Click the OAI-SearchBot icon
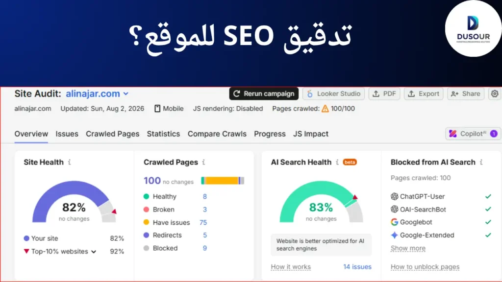 [x=395, y=209]
